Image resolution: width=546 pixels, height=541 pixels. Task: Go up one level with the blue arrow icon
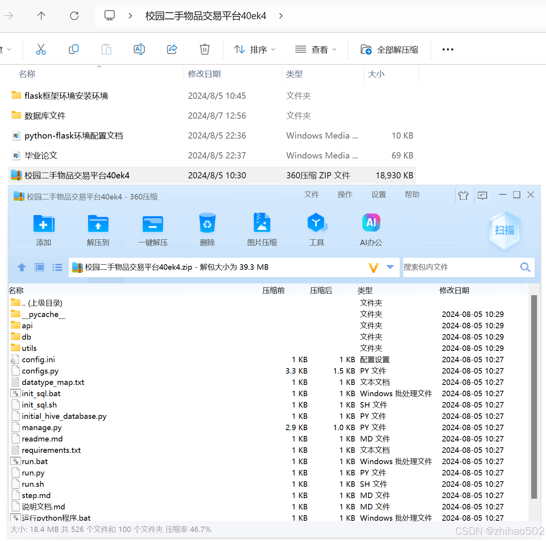[x=22, y=267]
